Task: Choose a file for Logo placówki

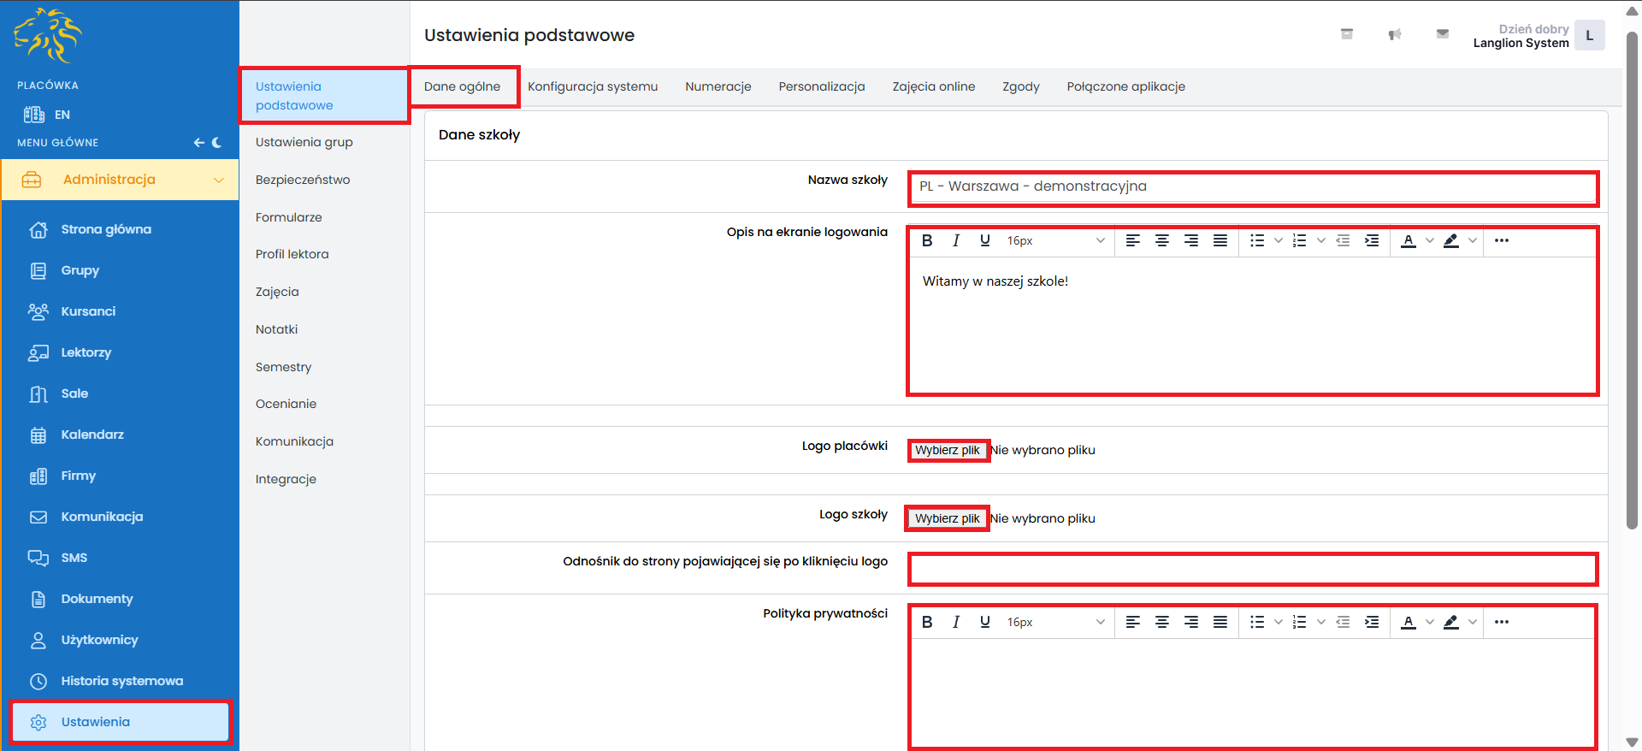Action: [x=948, y=450]
